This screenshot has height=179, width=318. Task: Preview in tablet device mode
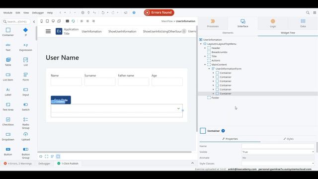[47, 21]
